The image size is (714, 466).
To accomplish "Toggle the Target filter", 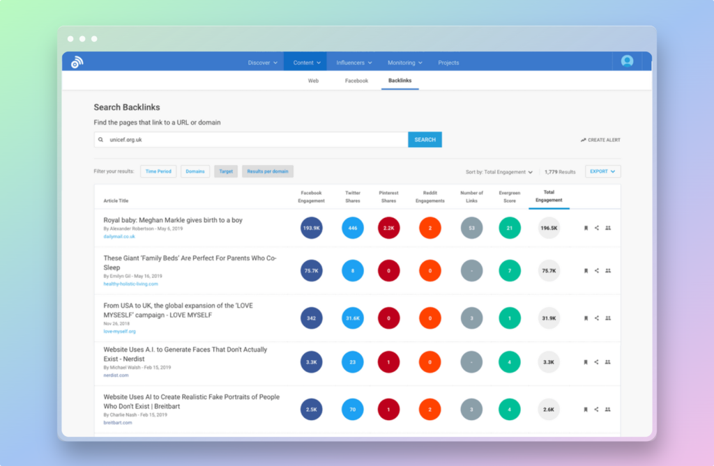I will (226, 171).
